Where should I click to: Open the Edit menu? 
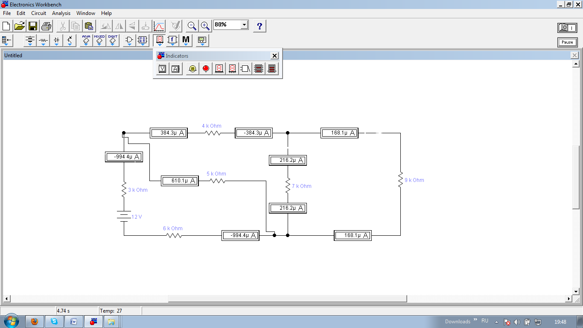[21, 13]
